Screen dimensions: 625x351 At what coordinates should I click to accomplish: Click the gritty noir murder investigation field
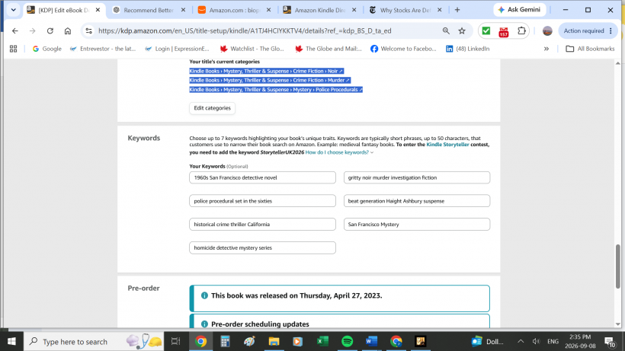coord(416,177)
